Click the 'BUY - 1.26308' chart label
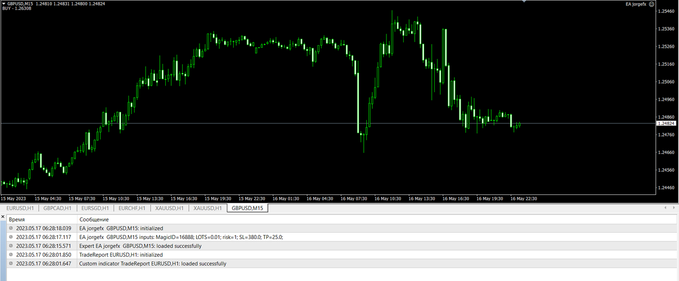The image size is (679, 281). tap(16, 8)
